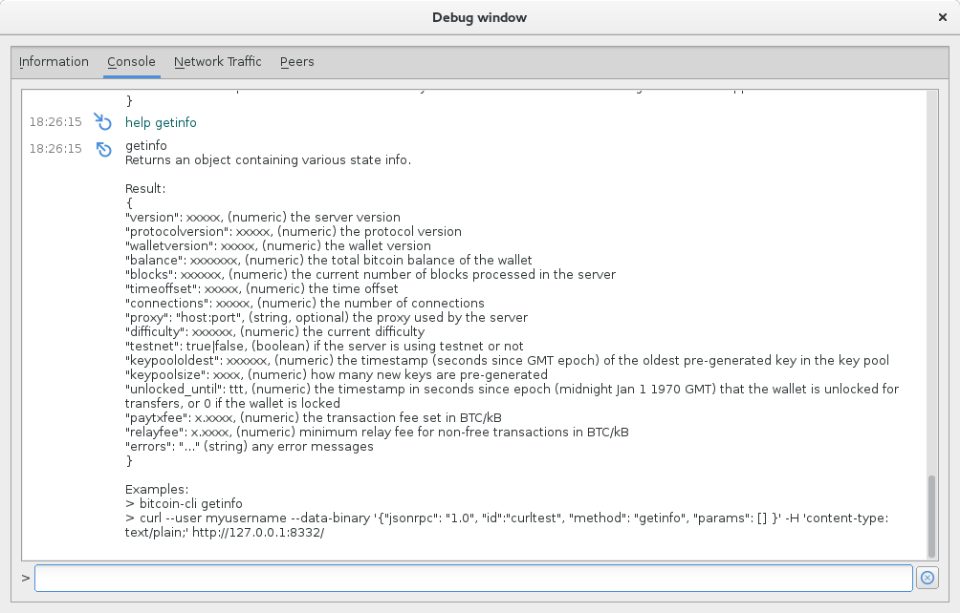Clear the console with the circled-X button
This screenshot has height=613, width=960.
click(x=927, y=578)
